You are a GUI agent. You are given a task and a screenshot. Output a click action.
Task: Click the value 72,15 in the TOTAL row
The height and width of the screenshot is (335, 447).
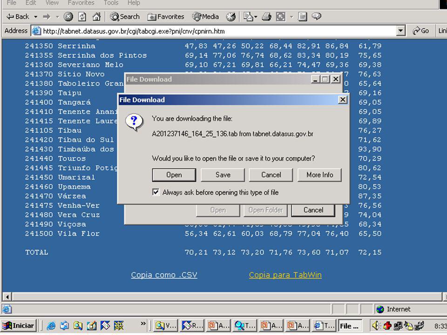click(x=370, y=252)
